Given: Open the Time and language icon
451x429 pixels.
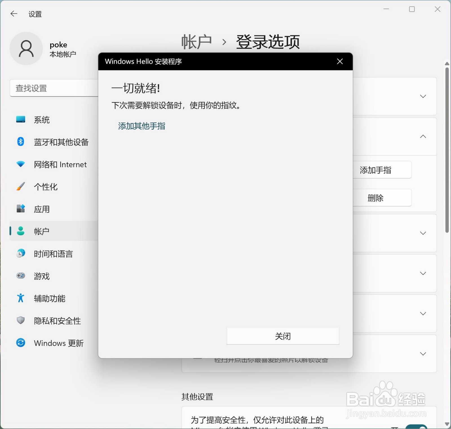Looking at the screenshot, I should coord(21,253).
